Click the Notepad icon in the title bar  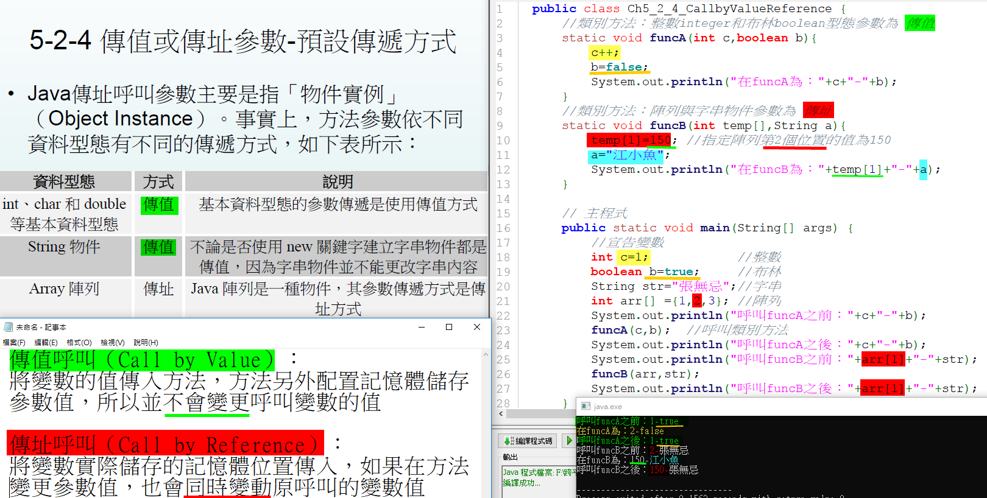coord(8,327)
